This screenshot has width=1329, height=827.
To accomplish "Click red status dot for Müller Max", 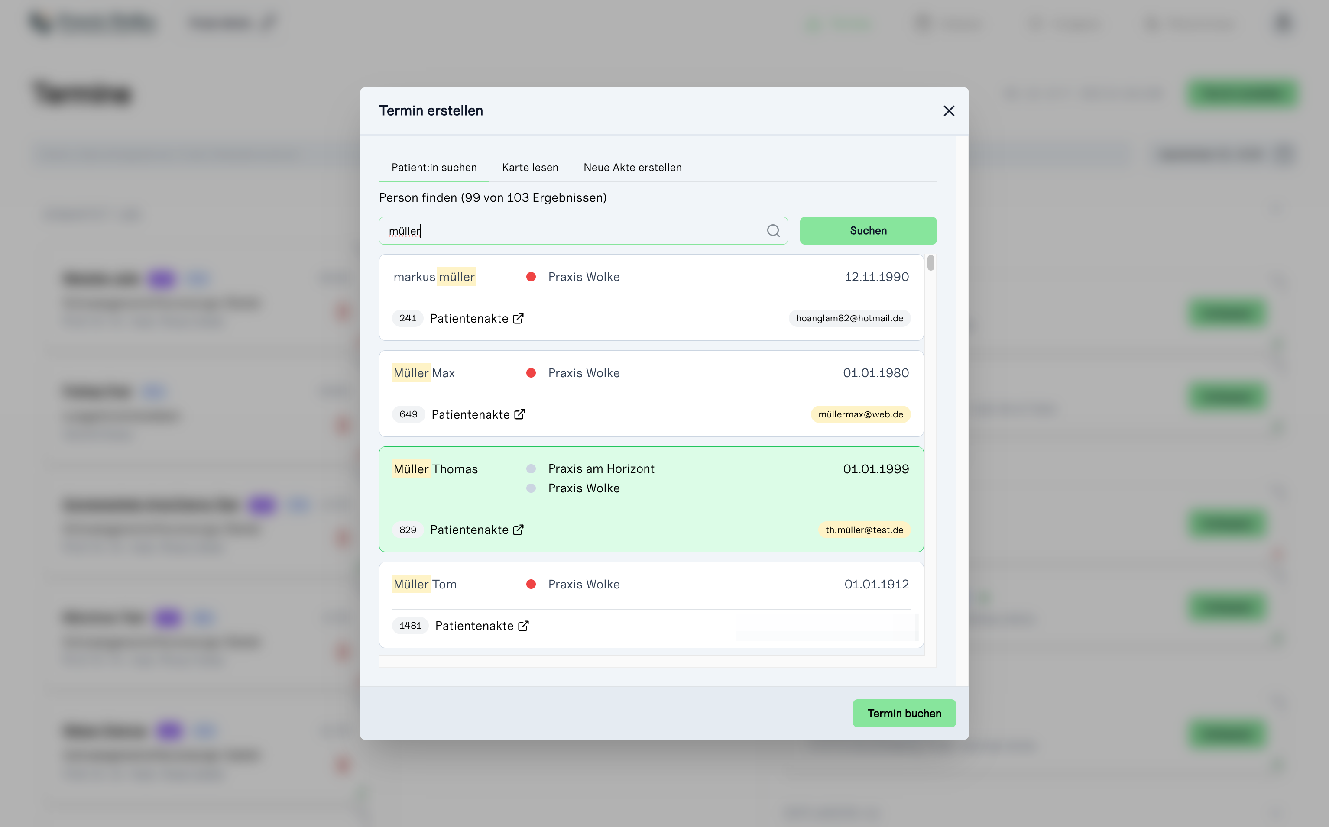I will coord(531,373).
